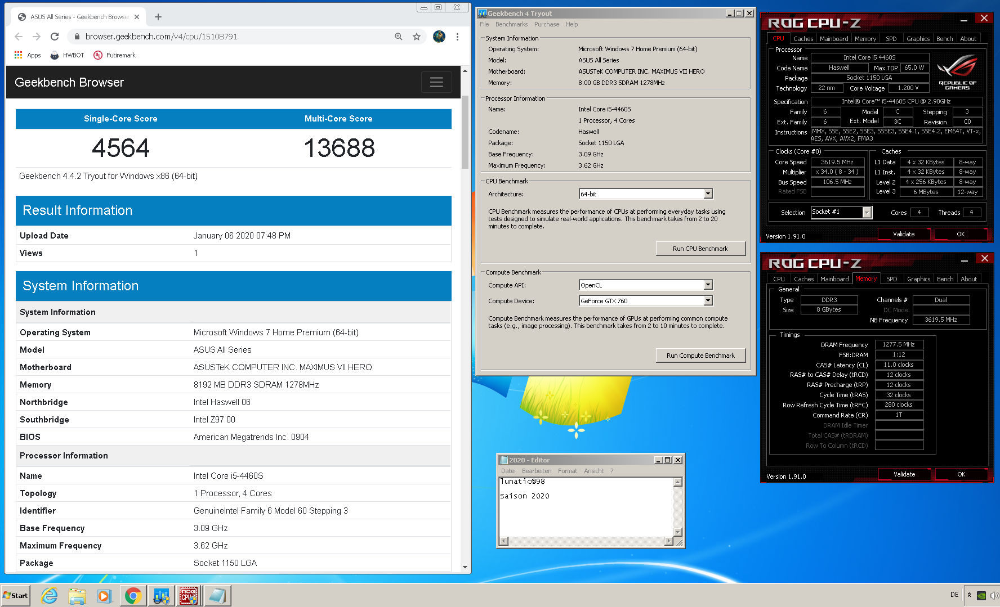Click Run CPU Benchmark button
Image resolution: width=1000 pixels, height=607 pixels.
pos(700,249)
